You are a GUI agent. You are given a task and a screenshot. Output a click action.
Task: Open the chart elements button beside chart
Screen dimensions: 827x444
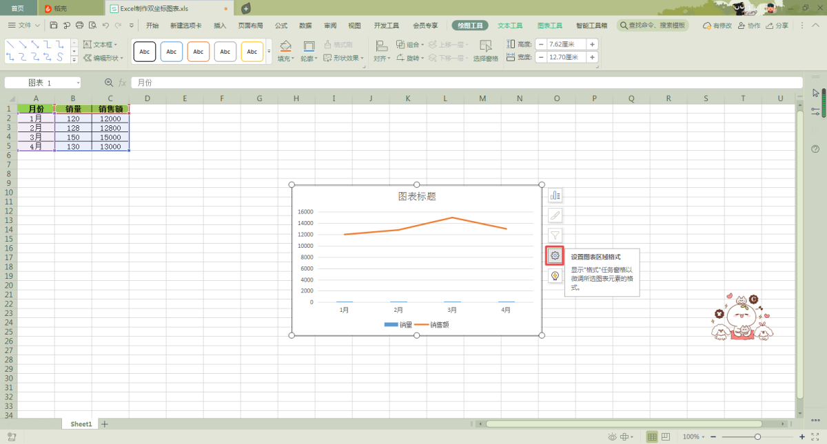(x=555, y=195)
